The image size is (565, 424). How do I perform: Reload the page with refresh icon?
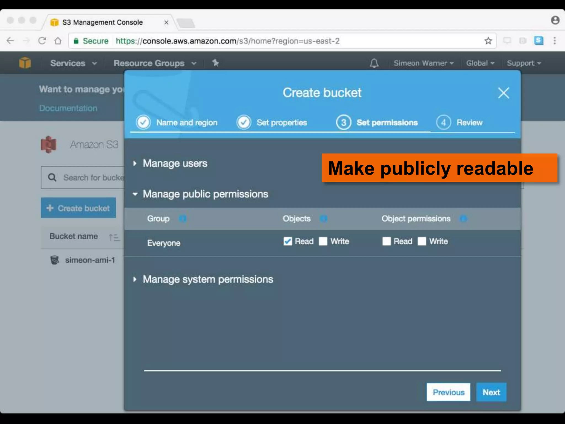tap(42, 41)
